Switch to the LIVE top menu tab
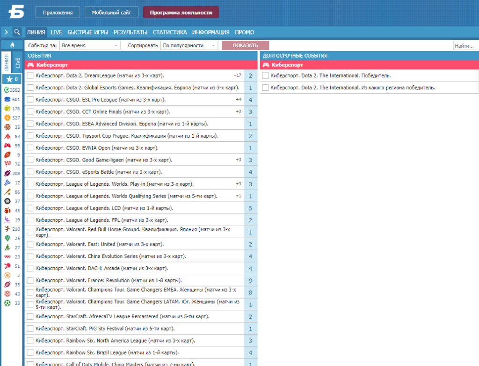The height and width of the screenshot is (366, 479). 57,32
